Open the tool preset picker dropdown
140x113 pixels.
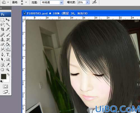coord(8,2)
